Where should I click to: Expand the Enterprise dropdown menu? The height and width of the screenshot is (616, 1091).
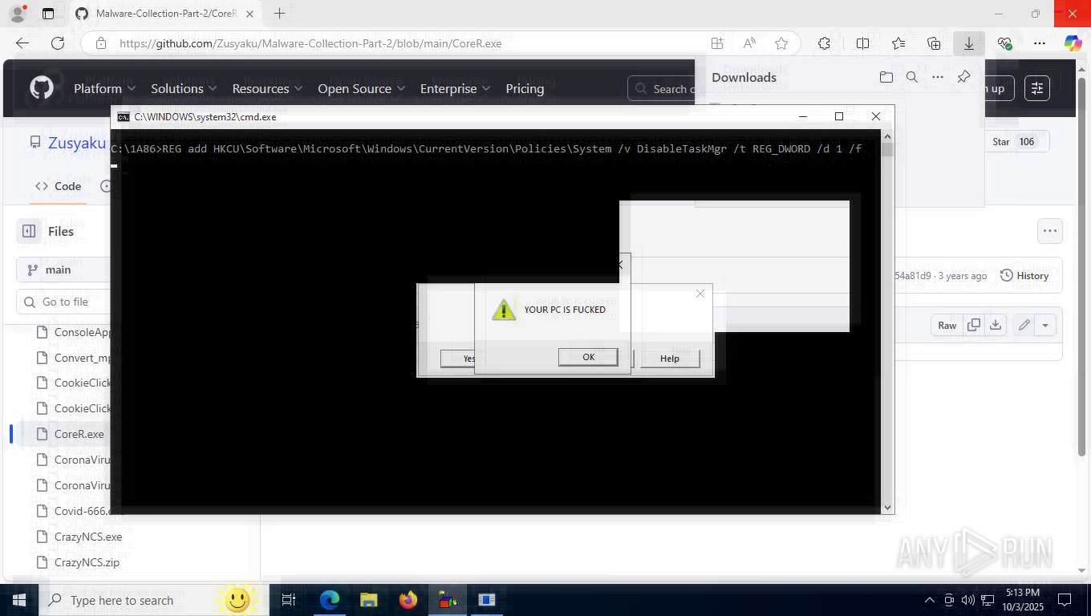pyautogui.click(x=456, y=88)
